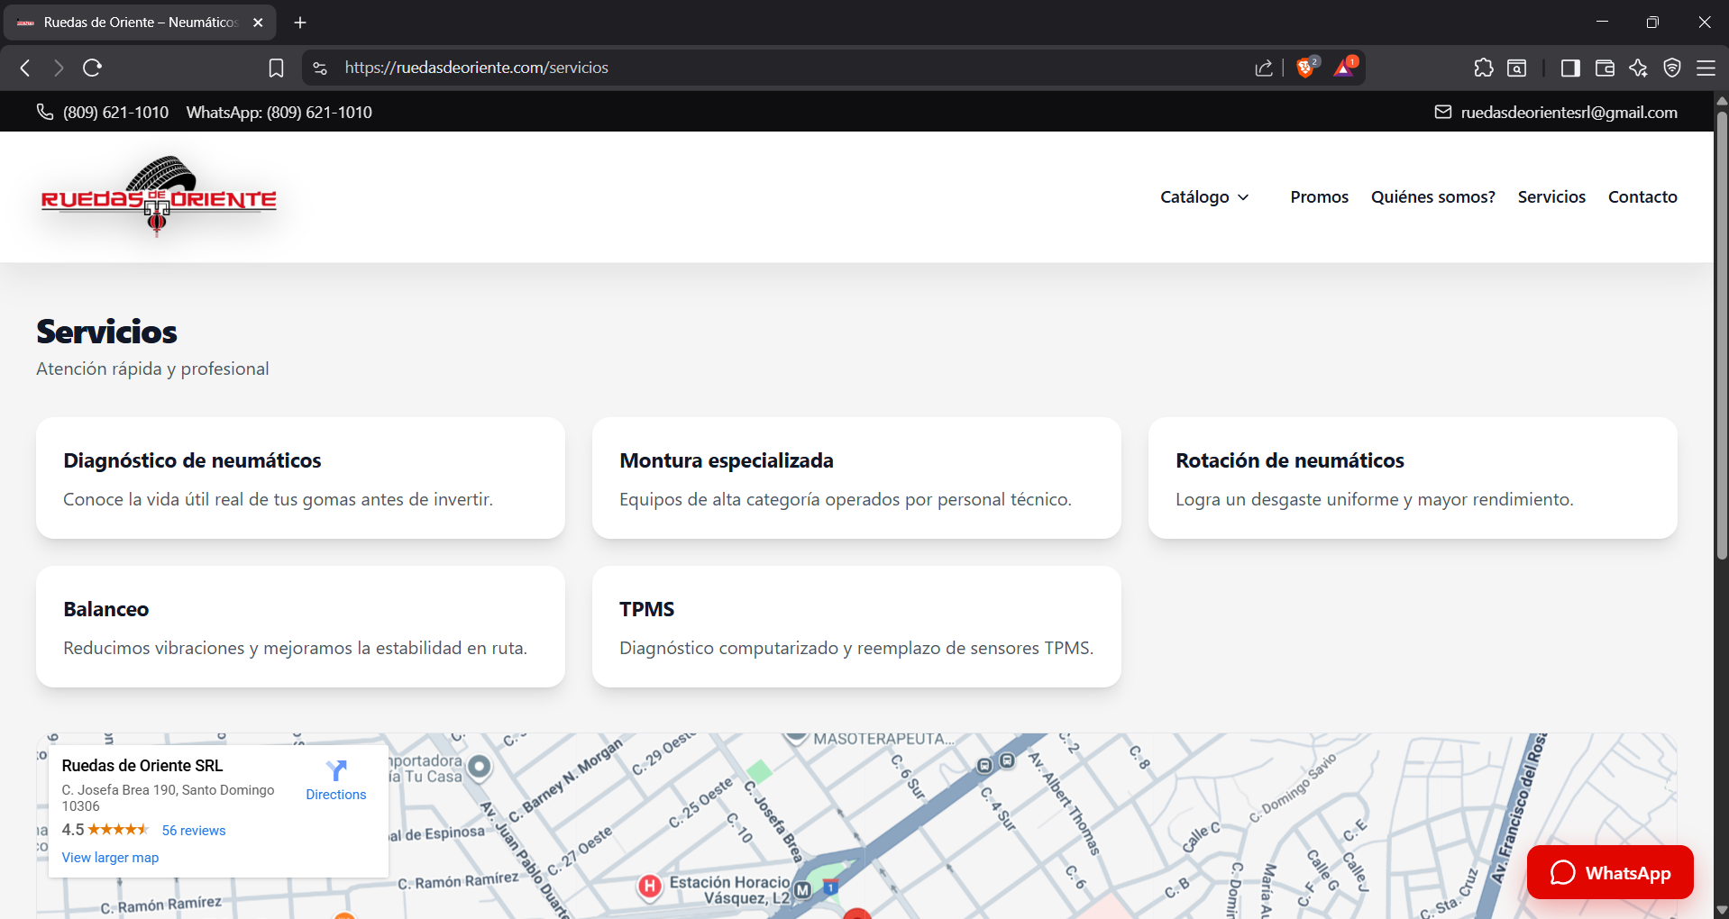Launch Leo AI assistant sparkle icon

[x=1638, y=68]
